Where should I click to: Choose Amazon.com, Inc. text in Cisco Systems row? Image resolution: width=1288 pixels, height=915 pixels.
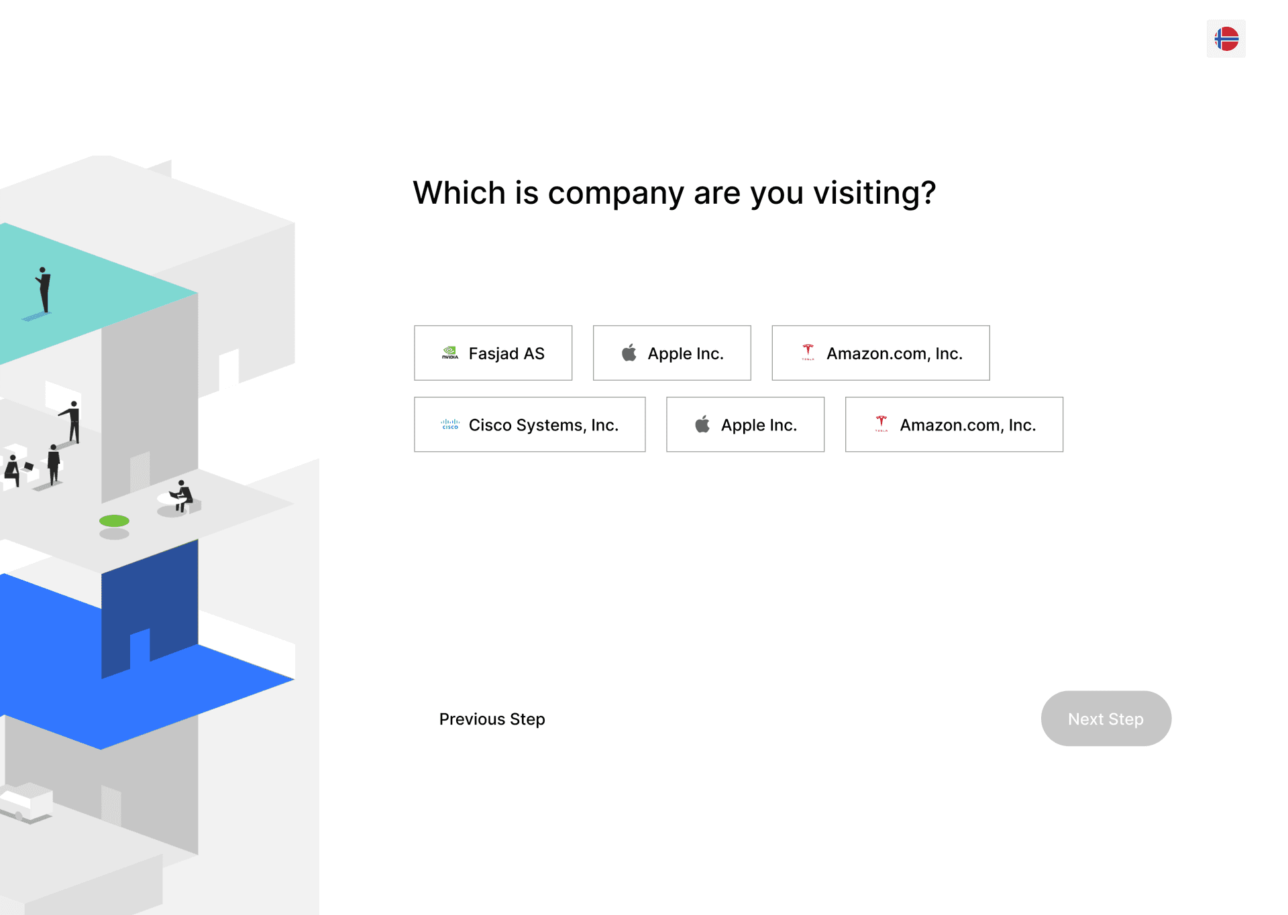tap(967, 426)
